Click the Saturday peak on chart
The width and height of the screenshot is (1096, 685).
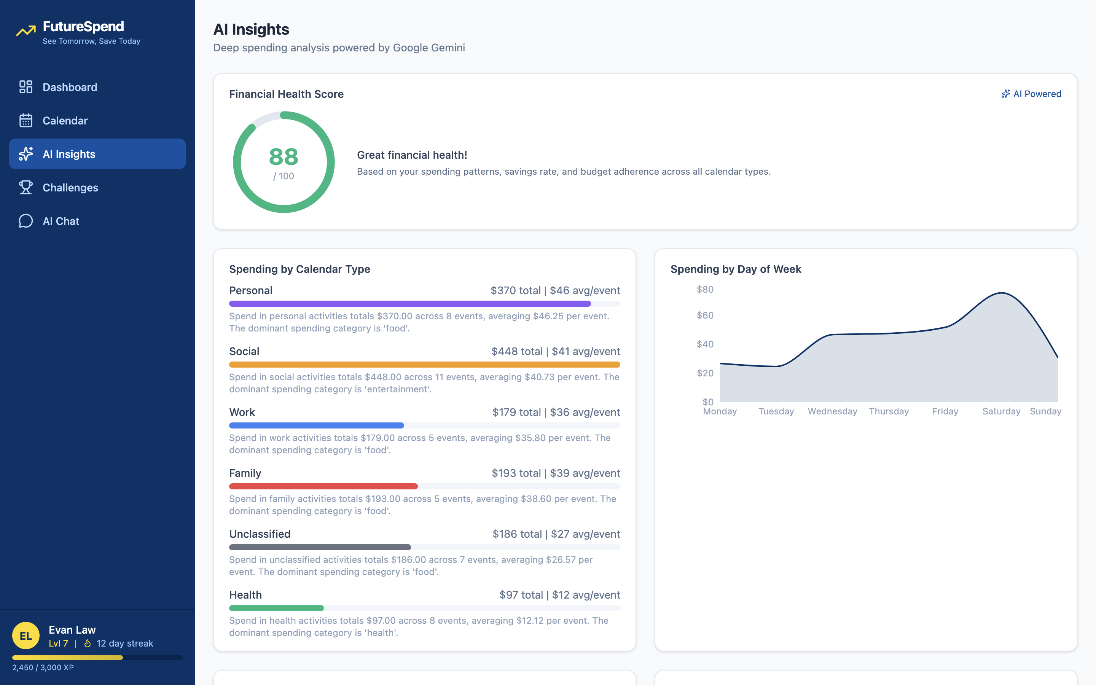pyautogui.click(x=1001, y=293)
